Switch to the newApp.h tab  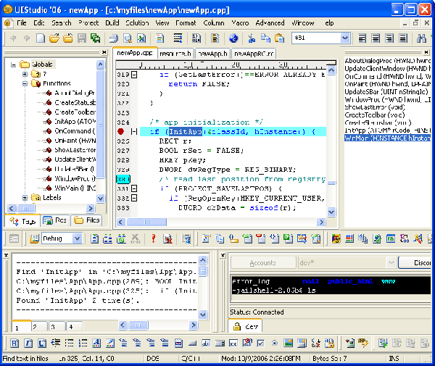[x=211, y=54]
